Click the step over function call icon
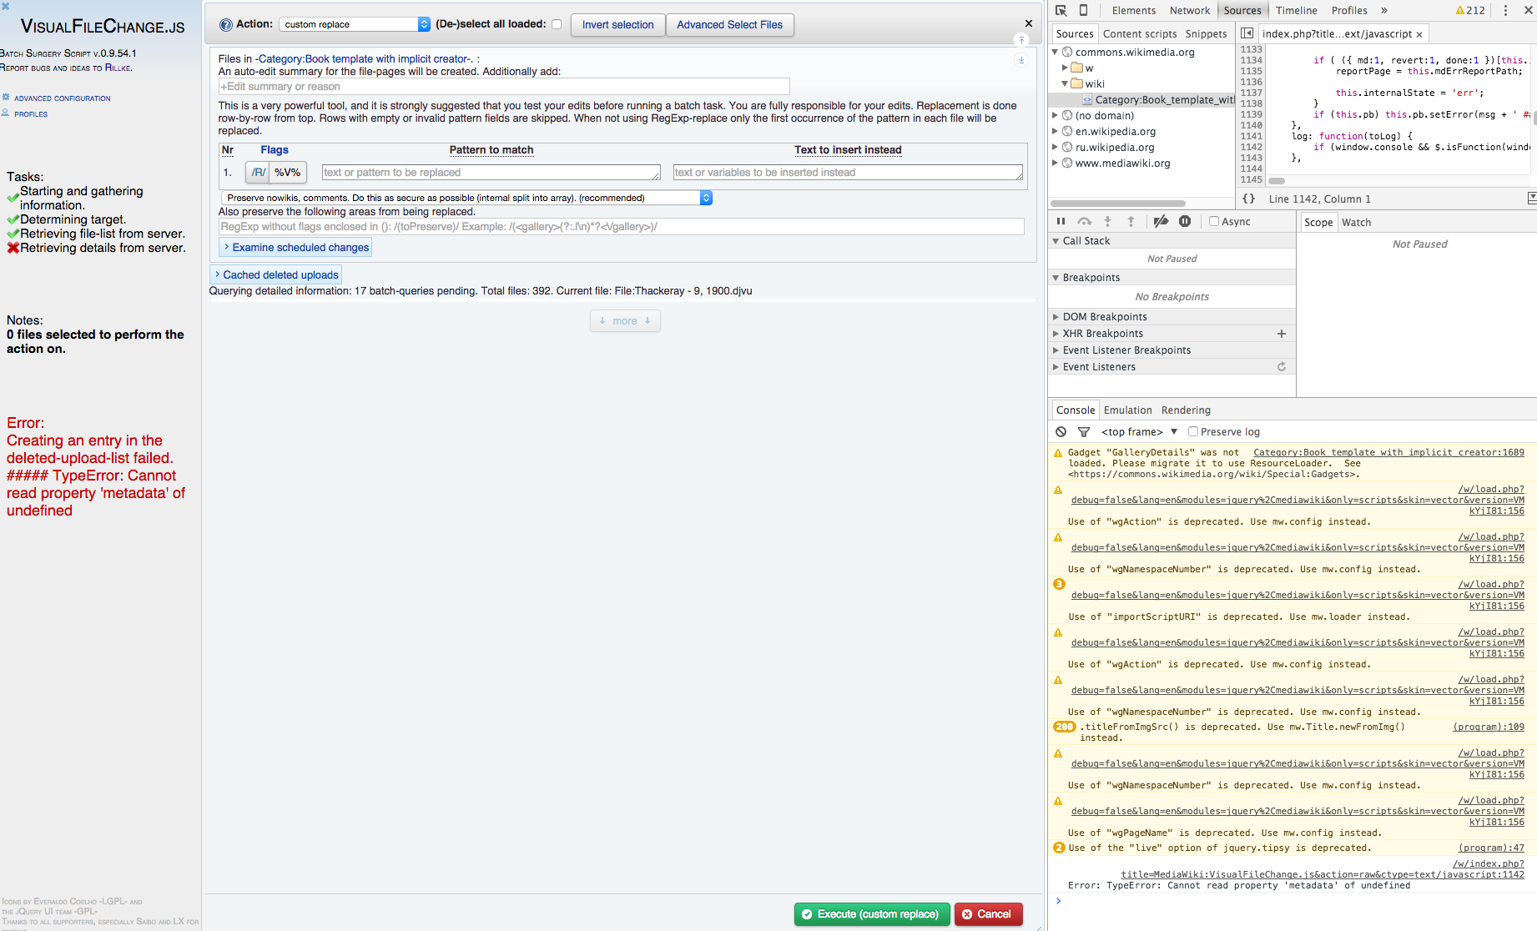 [1084, 221]
